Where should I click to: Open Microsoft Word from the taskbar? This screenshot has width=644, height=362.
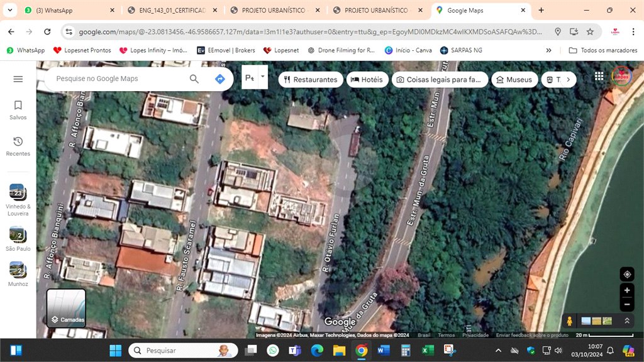[383, 351]
